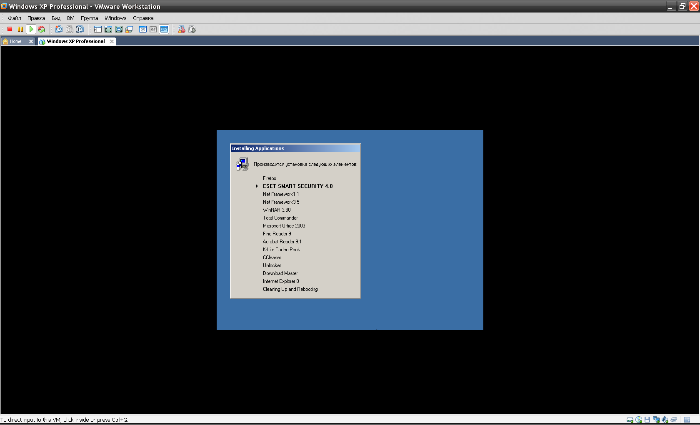700x425 pixels.
Task: Close the Home tab
Action: (x=31, y=41)
